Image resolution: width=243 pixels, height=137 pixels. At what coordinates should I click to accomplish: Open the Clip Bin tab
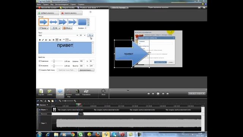point(41,92)
